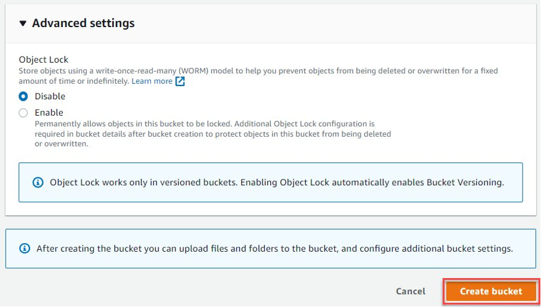Click the Advanced settings heading text
Viewport: 541px width, 307px height.
(x=83, y=23)
